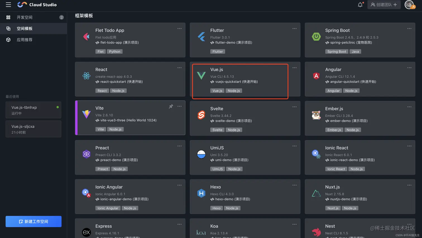Click the 新建工作空间 button
The image size is (422, 238).
coord(33,221)
